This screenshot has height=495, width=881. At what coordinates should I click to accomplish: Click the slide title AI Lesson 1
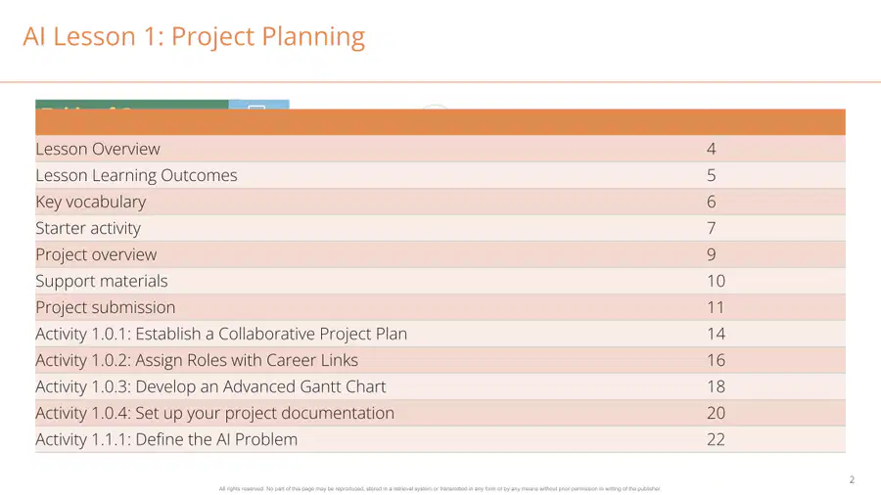[x=194, y=36]
